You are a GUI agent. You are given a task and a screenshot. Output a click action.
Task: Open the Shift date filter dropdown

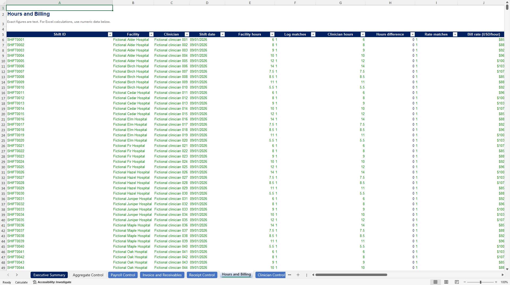(223, 34)
